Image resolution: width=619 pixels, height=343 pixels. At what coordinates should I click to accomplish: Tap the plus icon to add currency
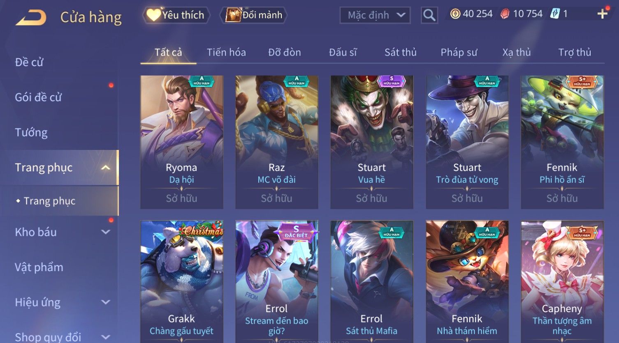tap(603, 14)
